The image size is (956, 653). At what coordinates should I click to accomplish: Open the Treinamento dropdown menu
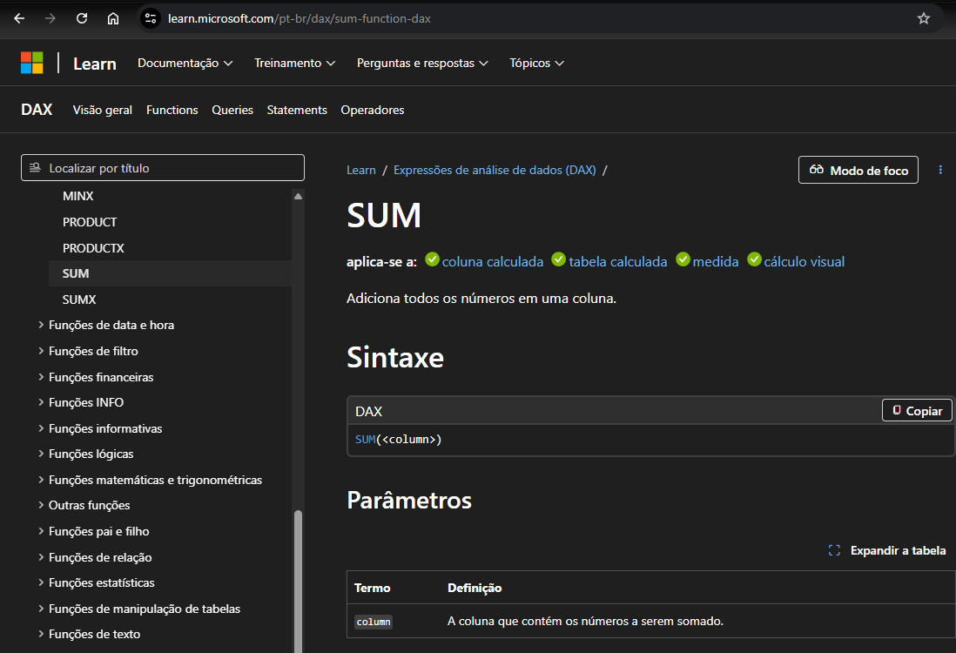pos(294,63)
